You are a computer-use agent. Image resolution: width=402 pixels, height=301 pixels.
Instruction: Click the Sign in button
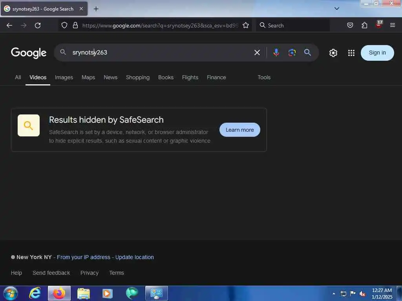coord(377,53)
